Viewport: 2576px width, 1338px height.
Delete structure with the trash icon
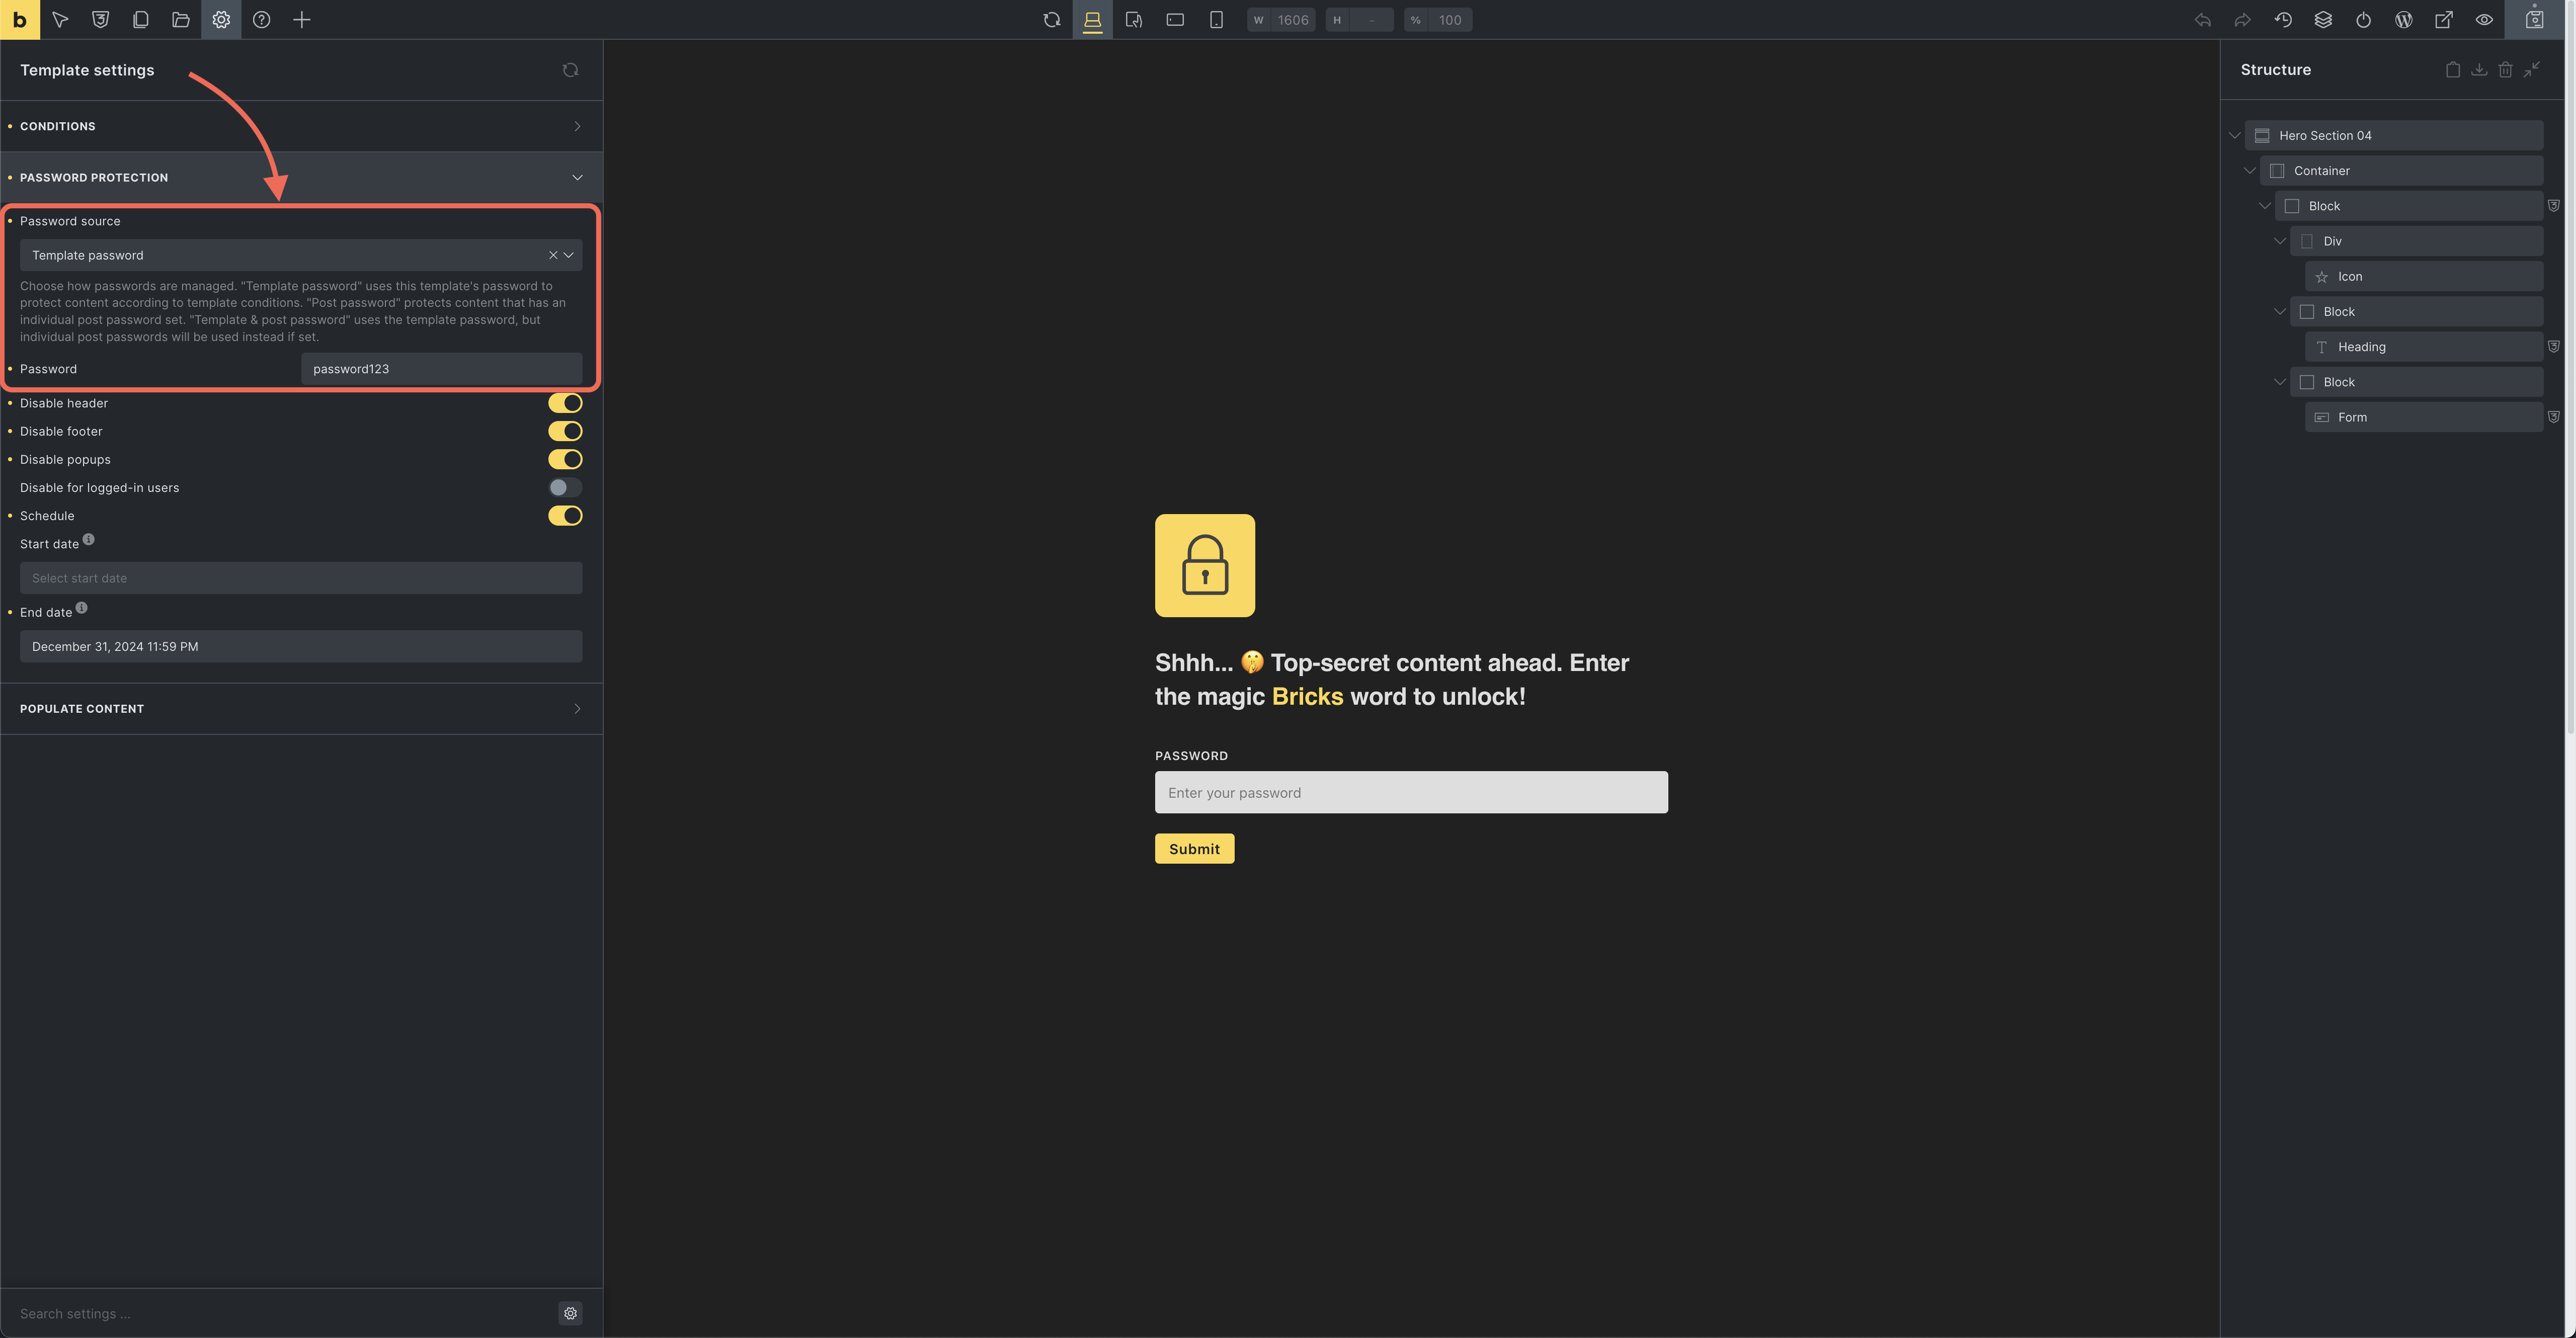click(x=2505, y=70)
